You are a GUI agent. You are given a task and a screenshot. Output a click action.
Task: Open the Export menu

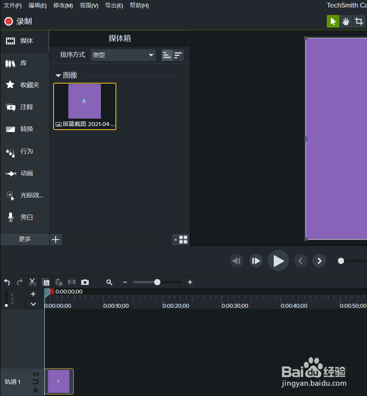114,6
